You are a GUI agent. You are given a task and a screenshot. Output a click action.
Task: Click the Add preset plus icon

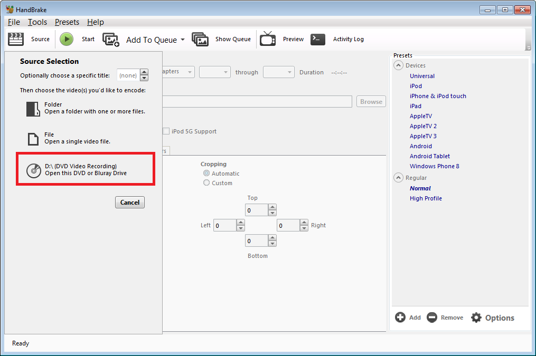pyautogui.click(x=400, y=317)
